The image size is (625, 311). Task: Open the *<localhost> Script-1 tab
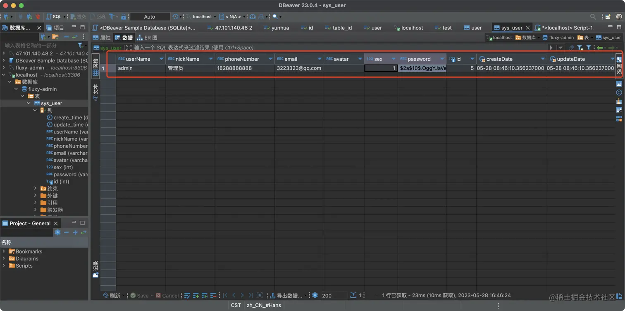pyautogui.click(x=564, y=28)
